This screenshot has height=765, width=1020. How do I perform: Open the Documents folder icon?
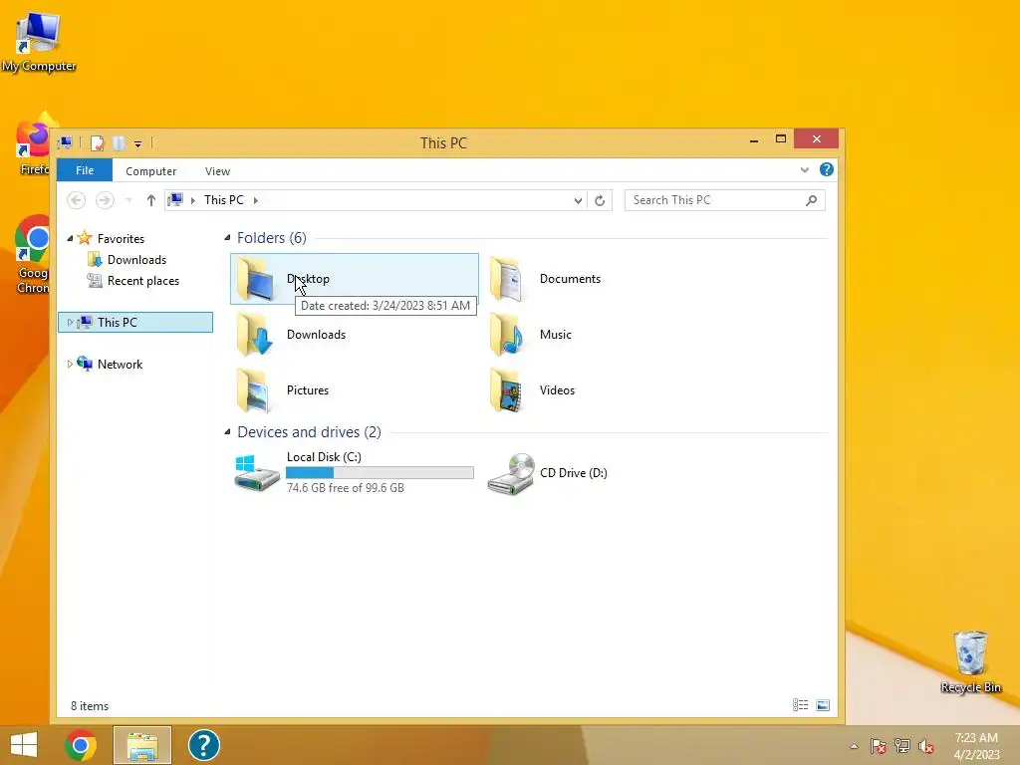click(507, 279)
